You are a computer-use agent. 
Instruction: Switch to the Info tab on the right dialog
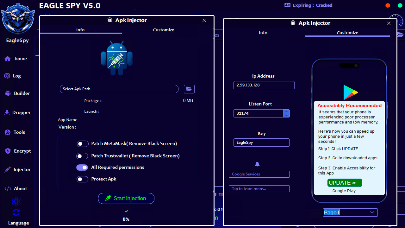[263, 33]
